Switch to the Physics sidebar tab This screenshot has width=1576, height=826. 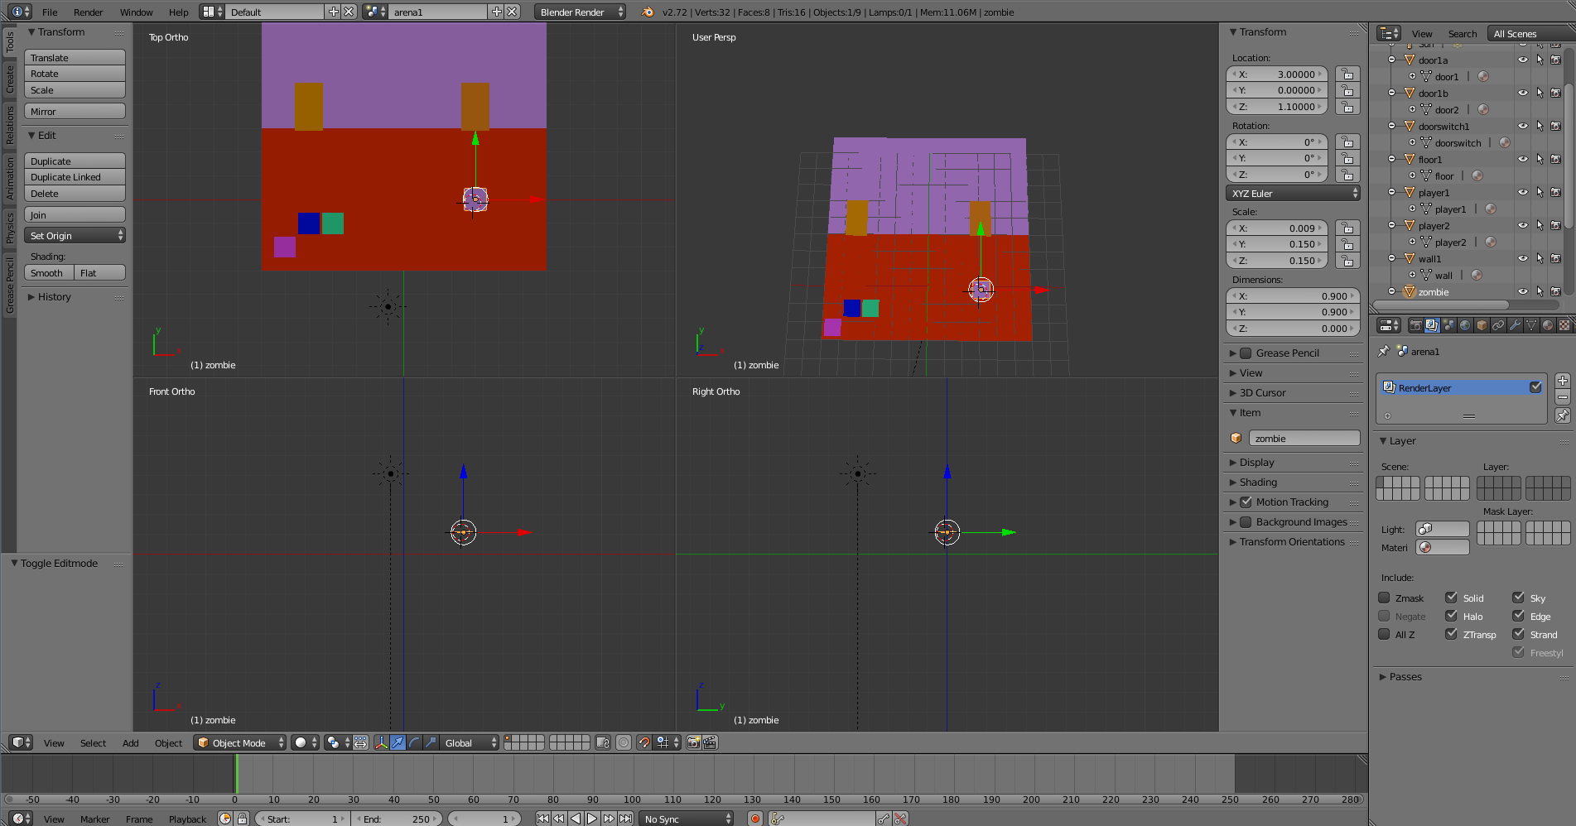point(10,228)
